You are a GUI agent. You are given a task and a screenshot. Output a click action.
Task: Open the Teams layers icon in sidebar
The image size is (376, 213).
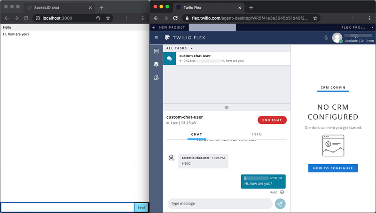(157, 64)
